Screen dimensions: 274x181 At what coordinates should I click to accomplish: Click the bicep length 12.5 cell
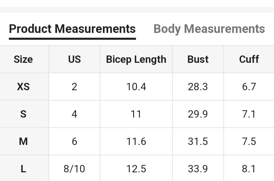click(136, 169)
